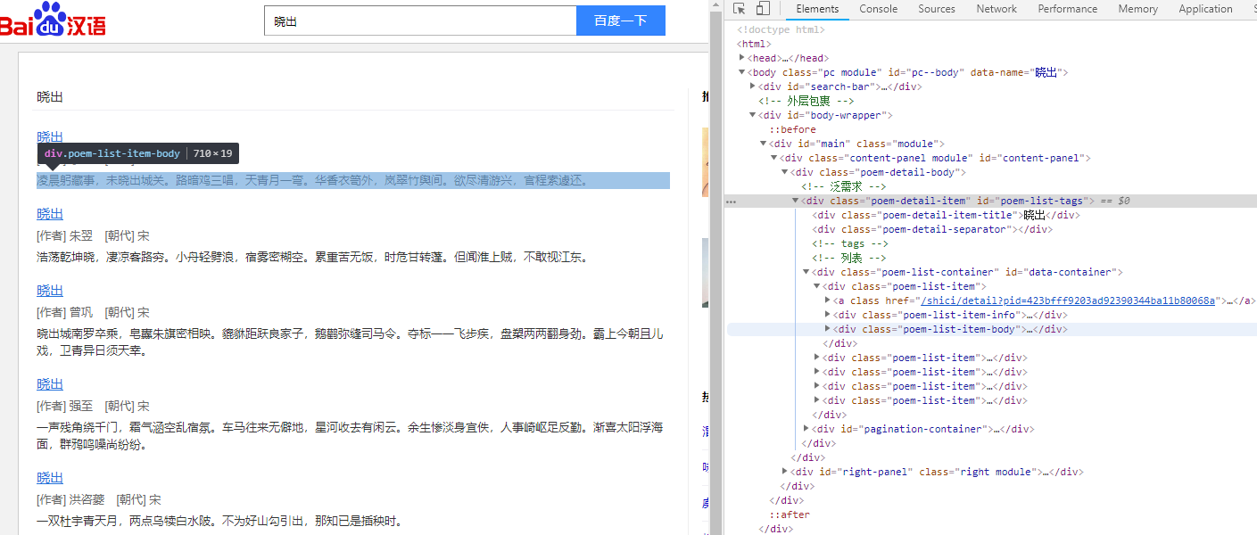The image size is (1257, 535).
Task: Open the 晓出 poem link above author 曾巩
Action: 50,291
